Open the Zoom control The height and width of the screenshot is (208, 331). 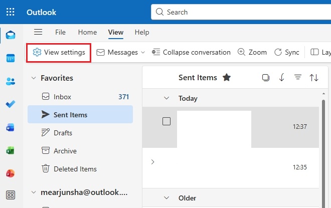tap(252, 52)
